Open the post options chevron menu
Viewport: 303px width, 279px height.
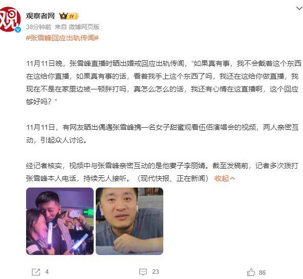click(299, 8)
